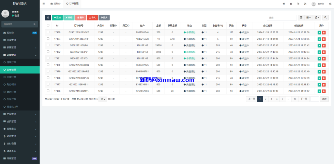Check the checkbox for order 17483
334x164 pixels.
pyautogui.click(x=48, y=45)
